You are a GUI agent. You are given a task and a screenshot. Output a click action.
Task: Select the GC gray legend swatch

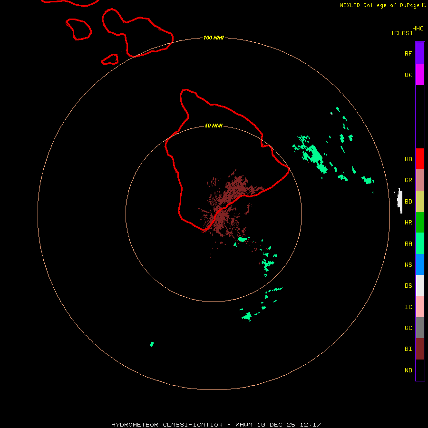(420, 328)
